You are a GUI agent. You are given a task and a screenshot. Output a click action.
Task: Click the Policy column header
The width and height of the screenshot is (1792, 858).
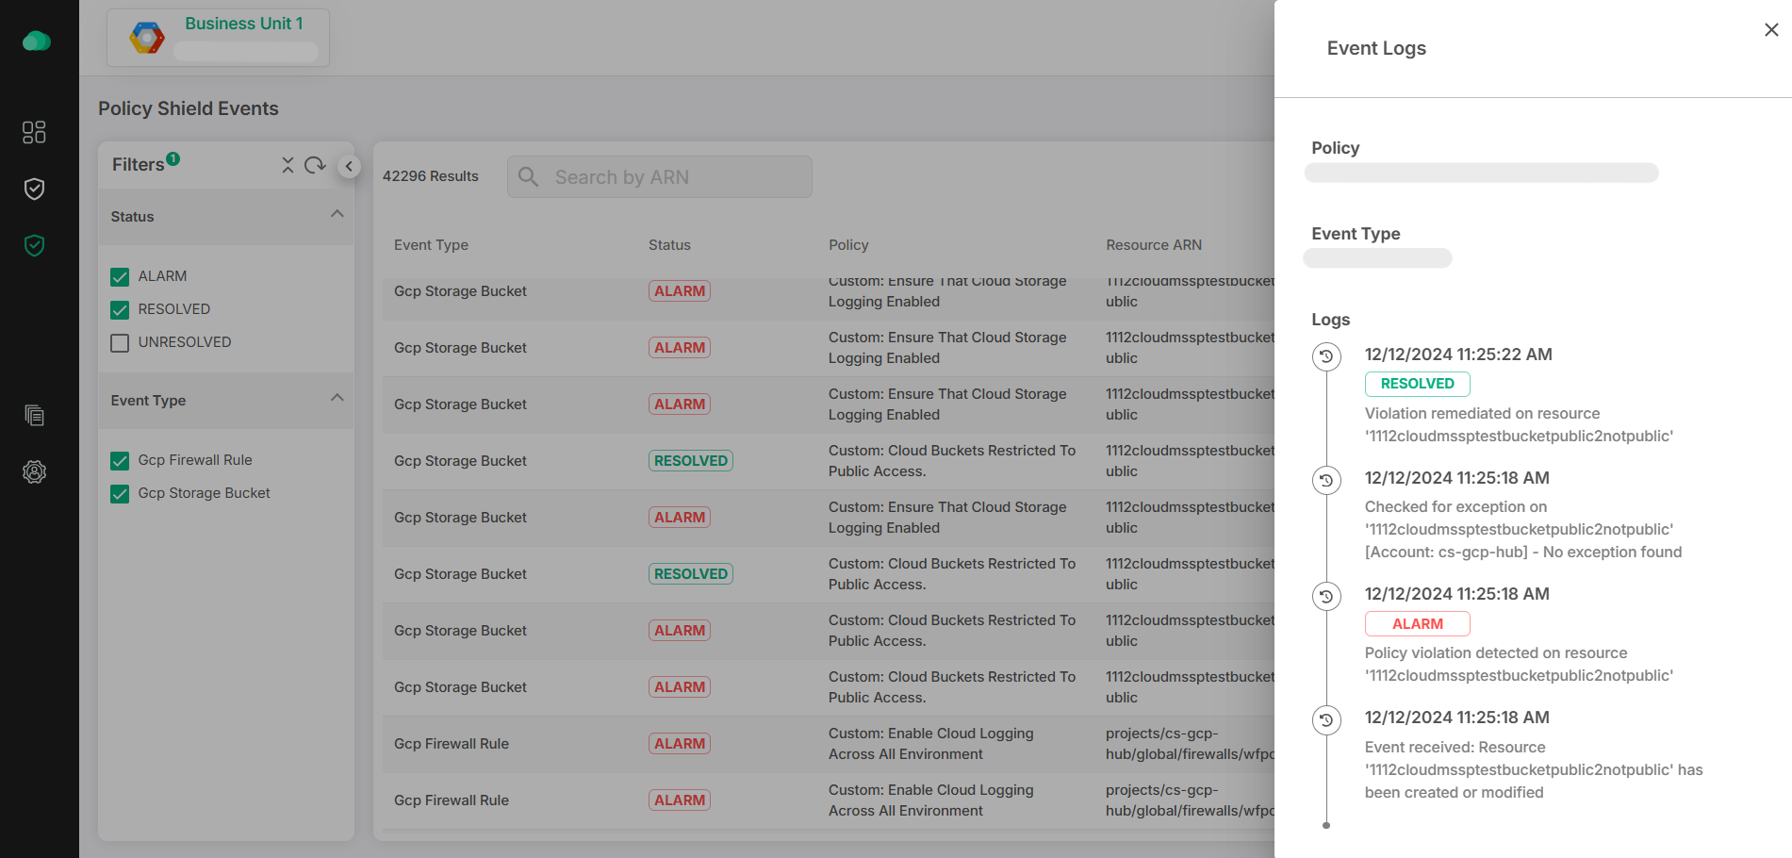(848, 245)
